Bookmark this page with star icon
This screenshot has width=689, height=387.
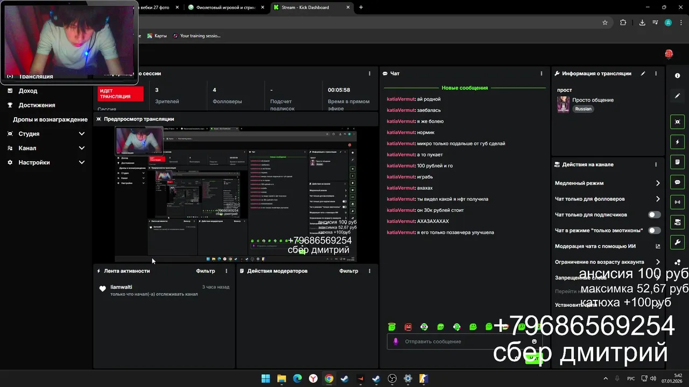click(605, 23)
